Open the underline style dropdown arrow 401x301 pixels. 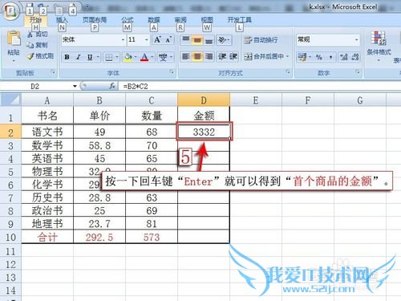[98, 57]
